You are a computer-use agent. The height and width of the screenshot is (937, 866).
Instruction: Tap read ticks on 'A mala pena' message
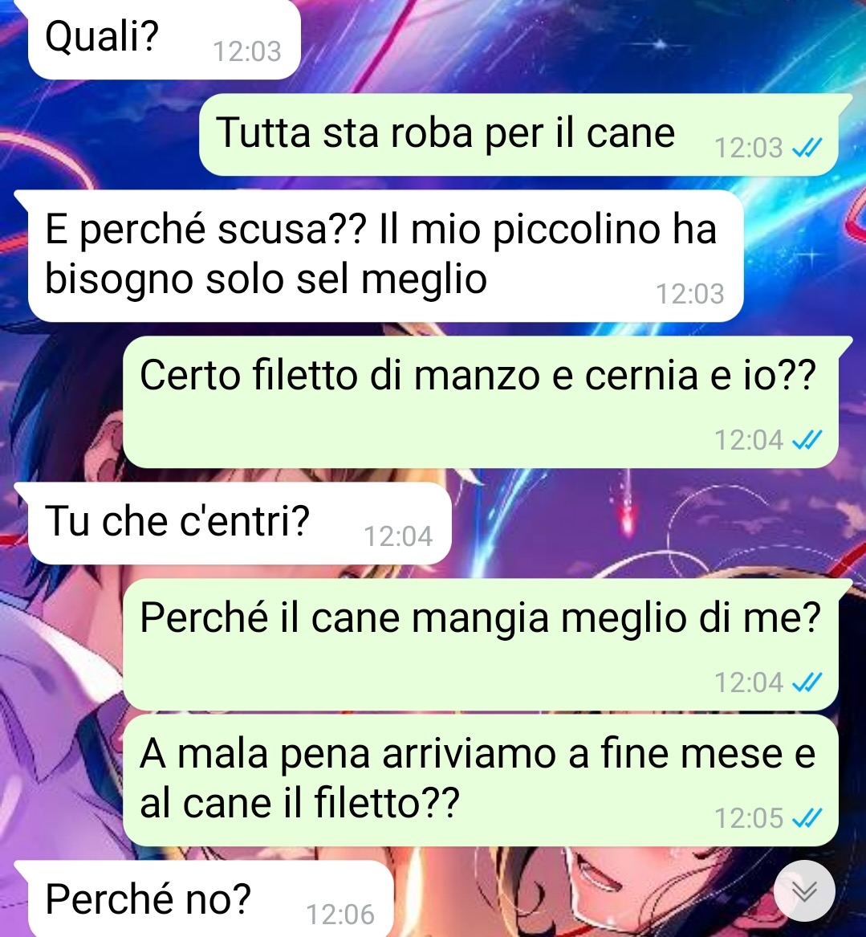coord(807,817)
